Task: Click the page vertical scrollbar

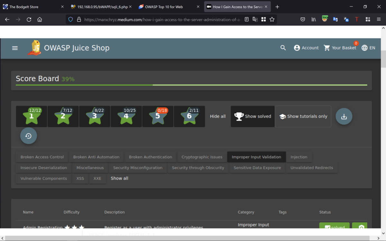Action: click(383, 59)
